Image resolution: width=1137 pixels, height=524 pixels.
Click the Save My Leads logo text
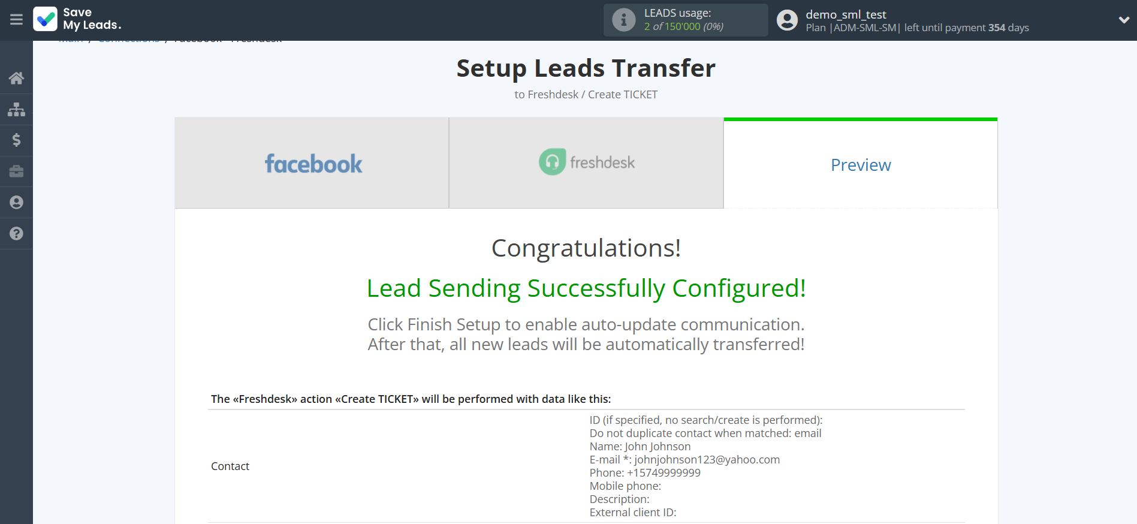tap(92, 19)
